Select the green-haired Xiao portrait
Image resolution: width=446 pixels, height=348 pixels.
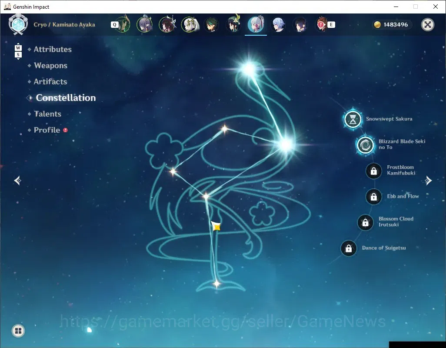(x=211, y=24)
